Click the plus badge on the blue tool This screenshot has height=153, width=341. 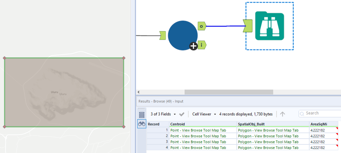[x=193, y=46]
